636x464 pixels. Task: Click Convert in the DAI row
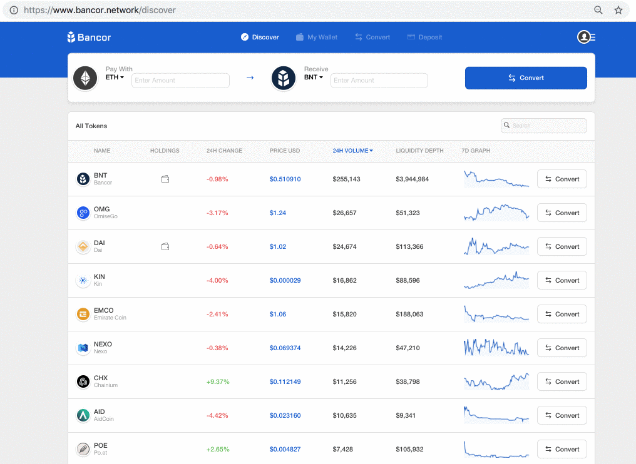(x=562, y=246)
